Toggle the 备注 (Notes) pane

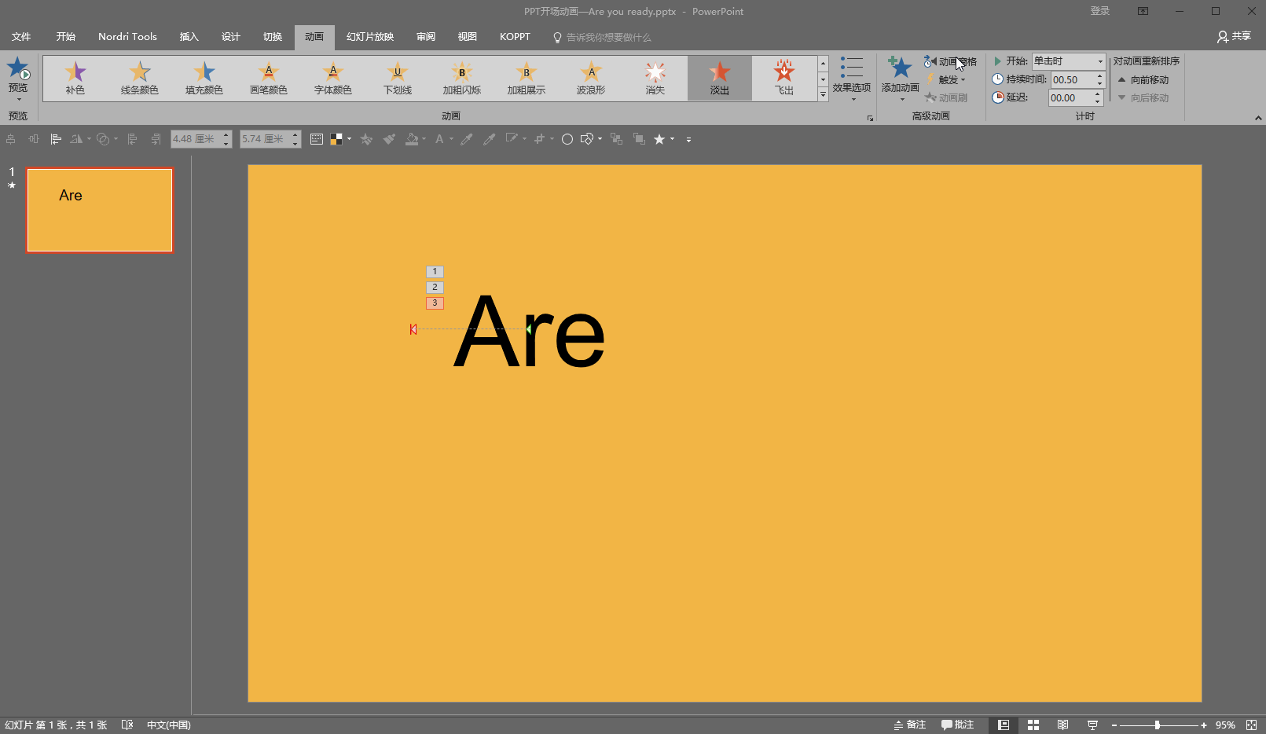tap(910, 725)
